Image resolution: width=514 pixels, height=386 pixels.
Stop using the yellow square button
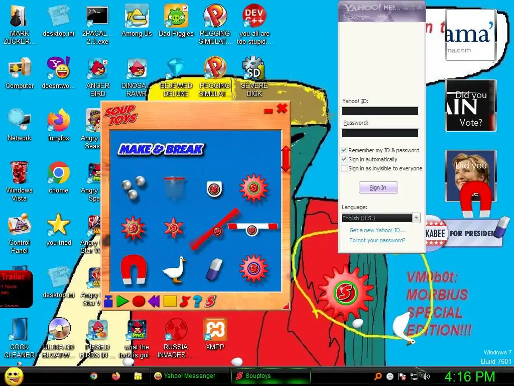pos(170,301)
